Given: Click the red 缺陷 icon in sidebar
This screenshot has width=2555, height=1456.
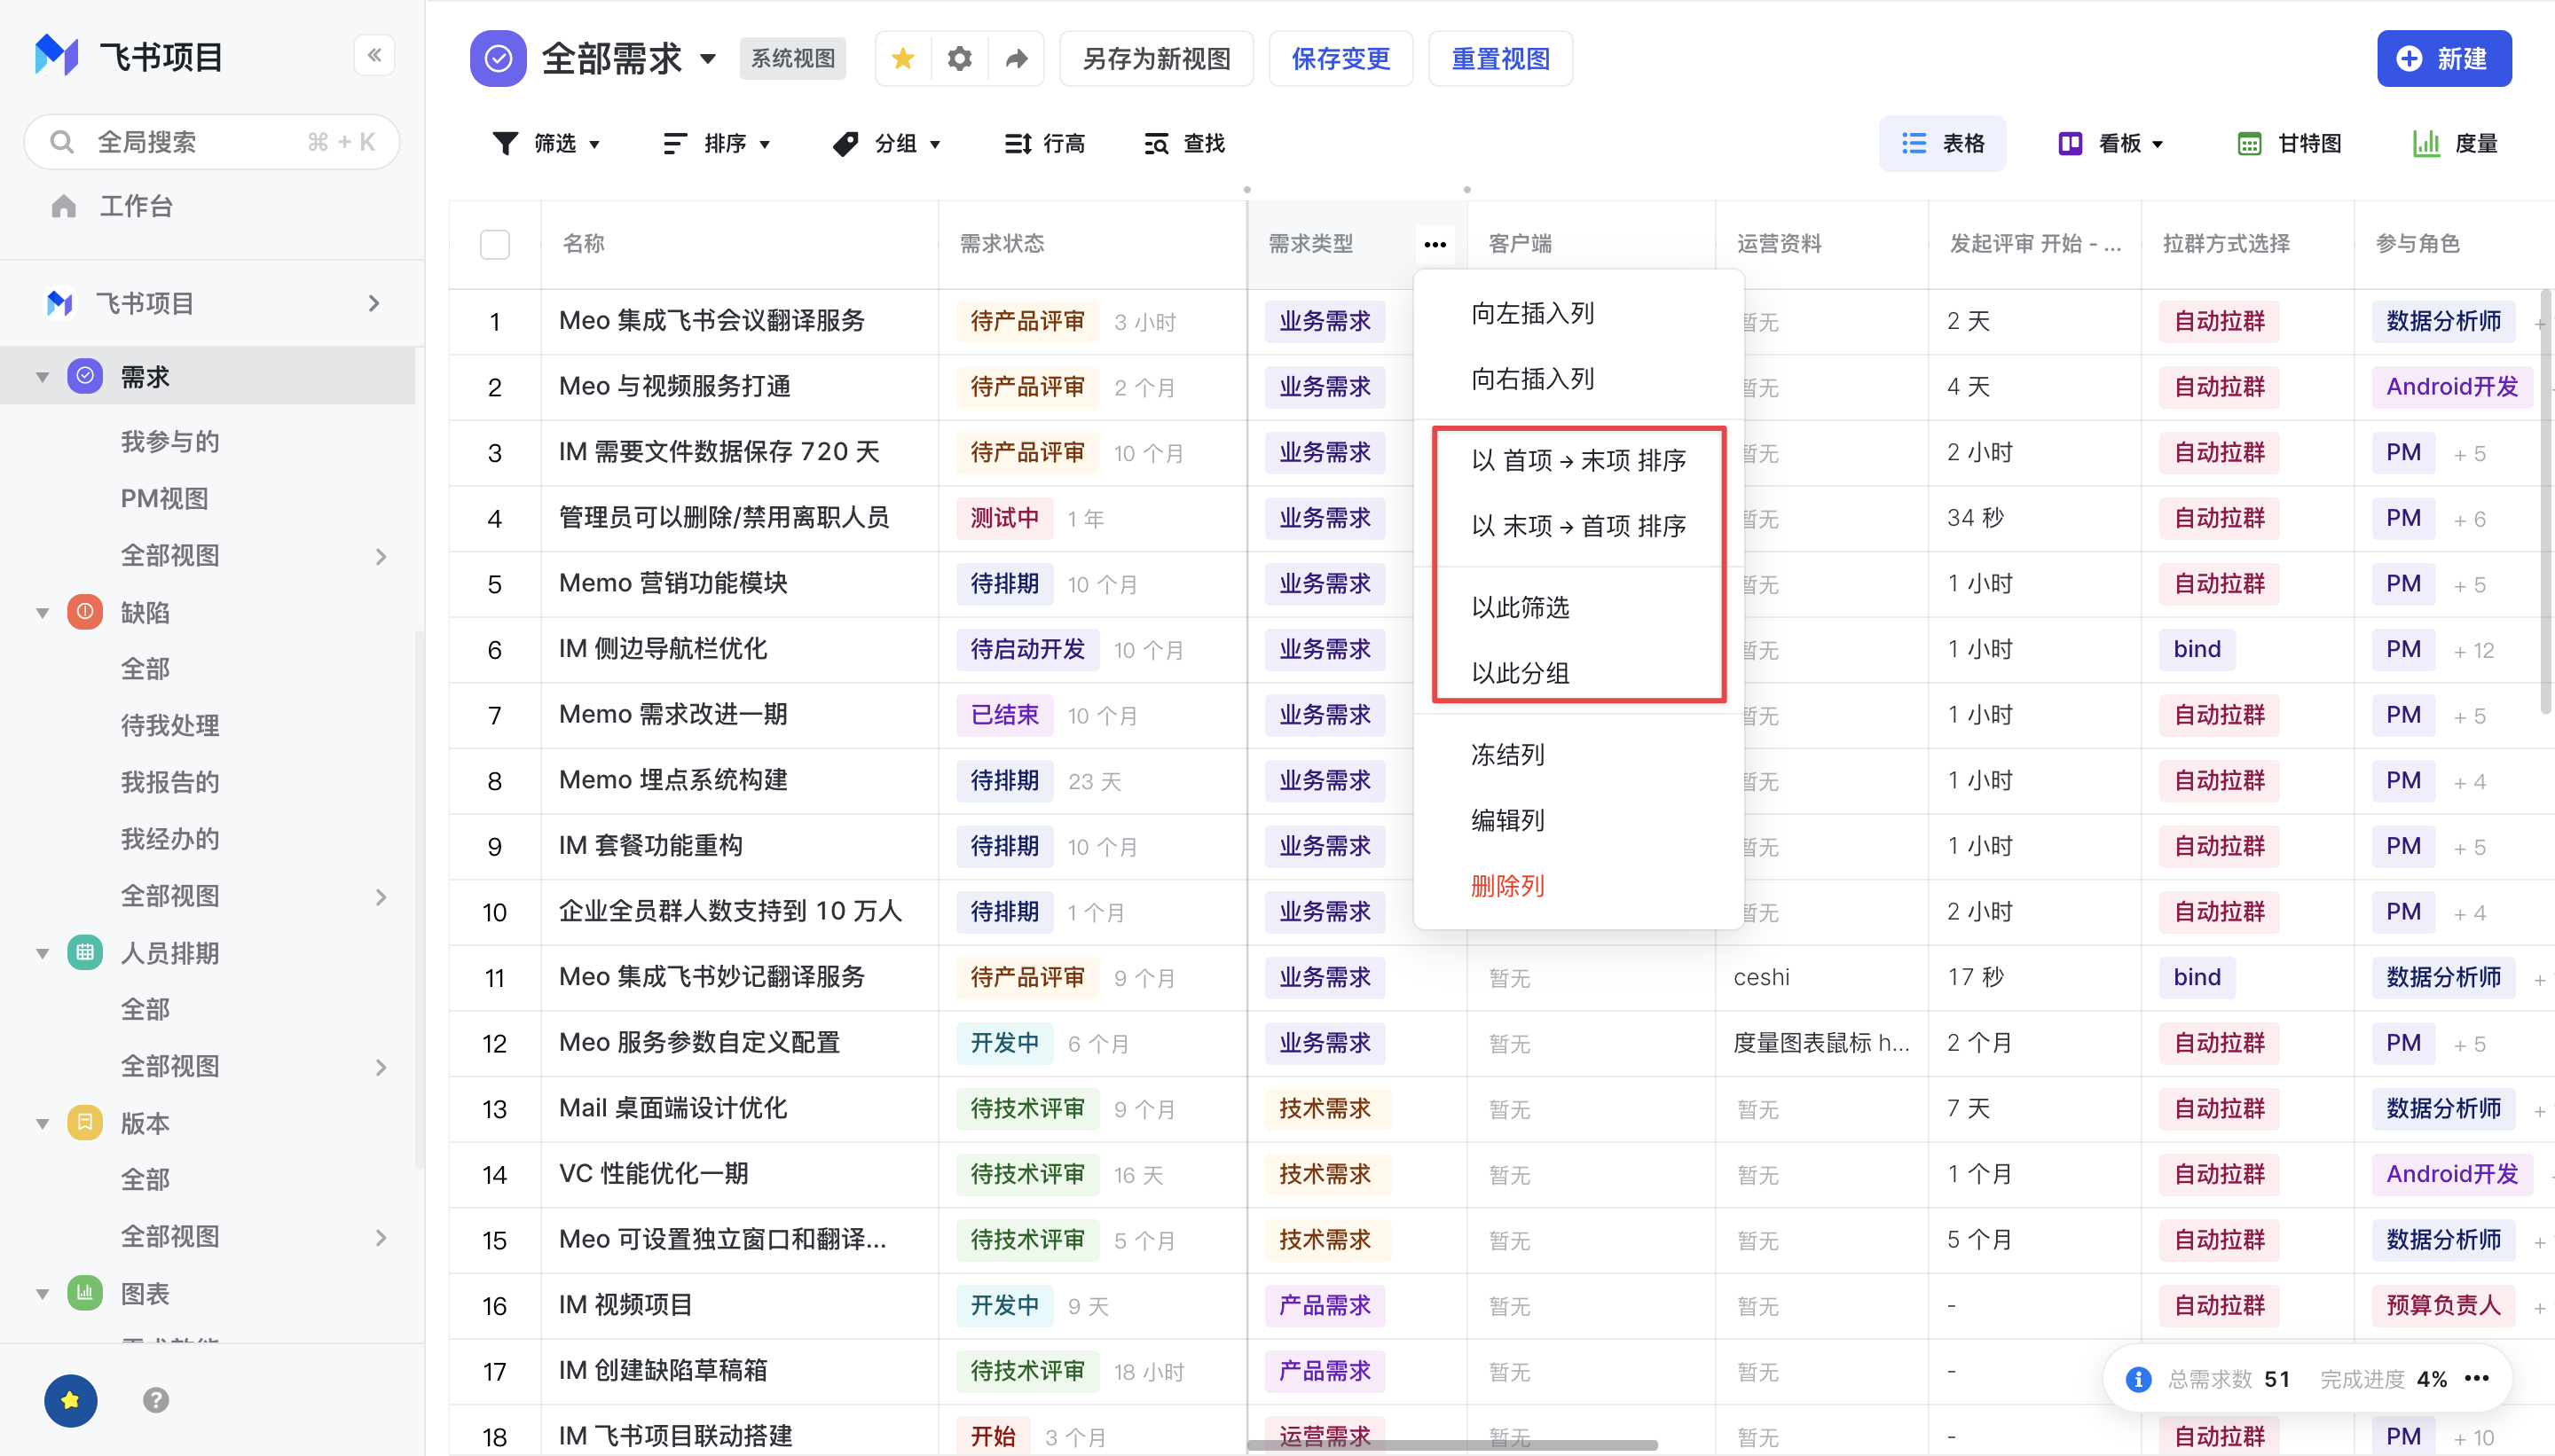Looking at the screenshot, I should coord(85,611).
